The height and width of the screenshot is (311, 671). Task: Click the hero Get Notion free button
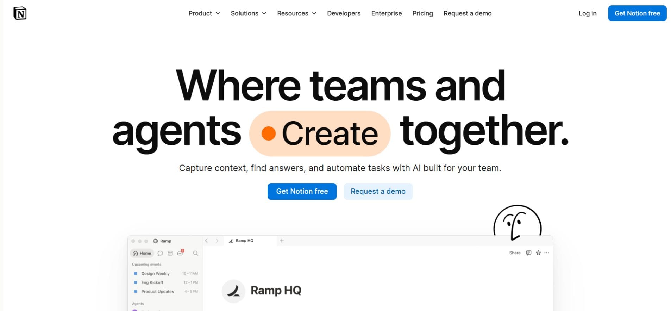pos(302,191)
